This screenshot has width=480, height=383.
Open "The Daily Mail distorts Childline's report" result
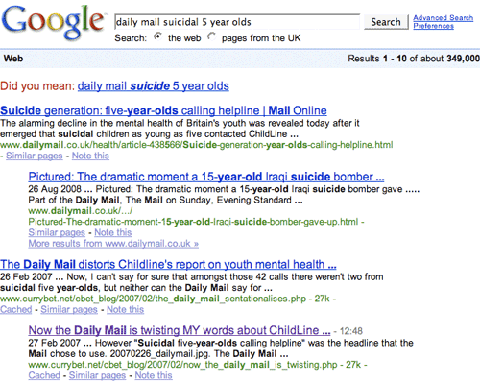point(168,265)
